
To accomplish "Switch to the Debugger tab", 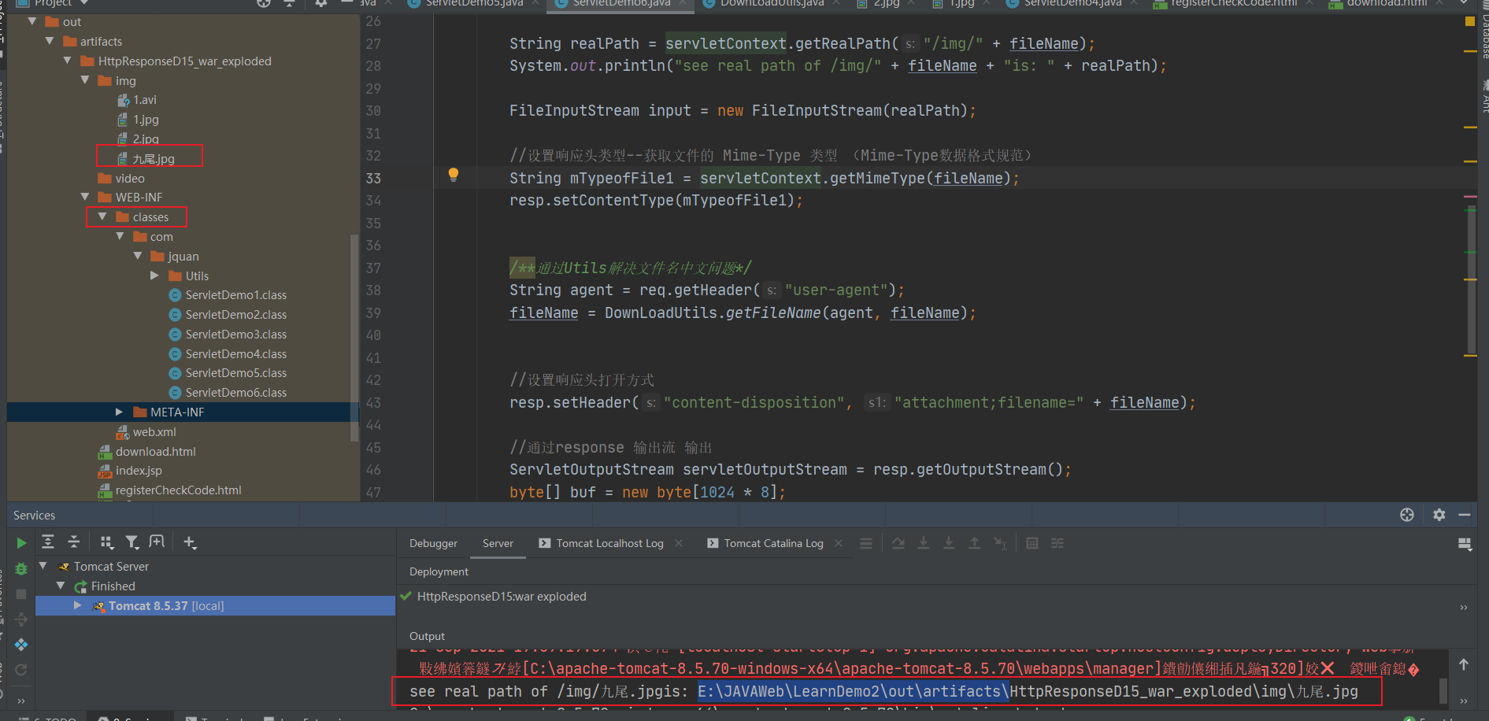I will [433, 543].
